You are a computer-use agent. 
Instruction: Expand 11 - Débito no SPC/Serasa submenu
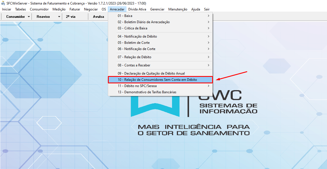coord(160,86)
